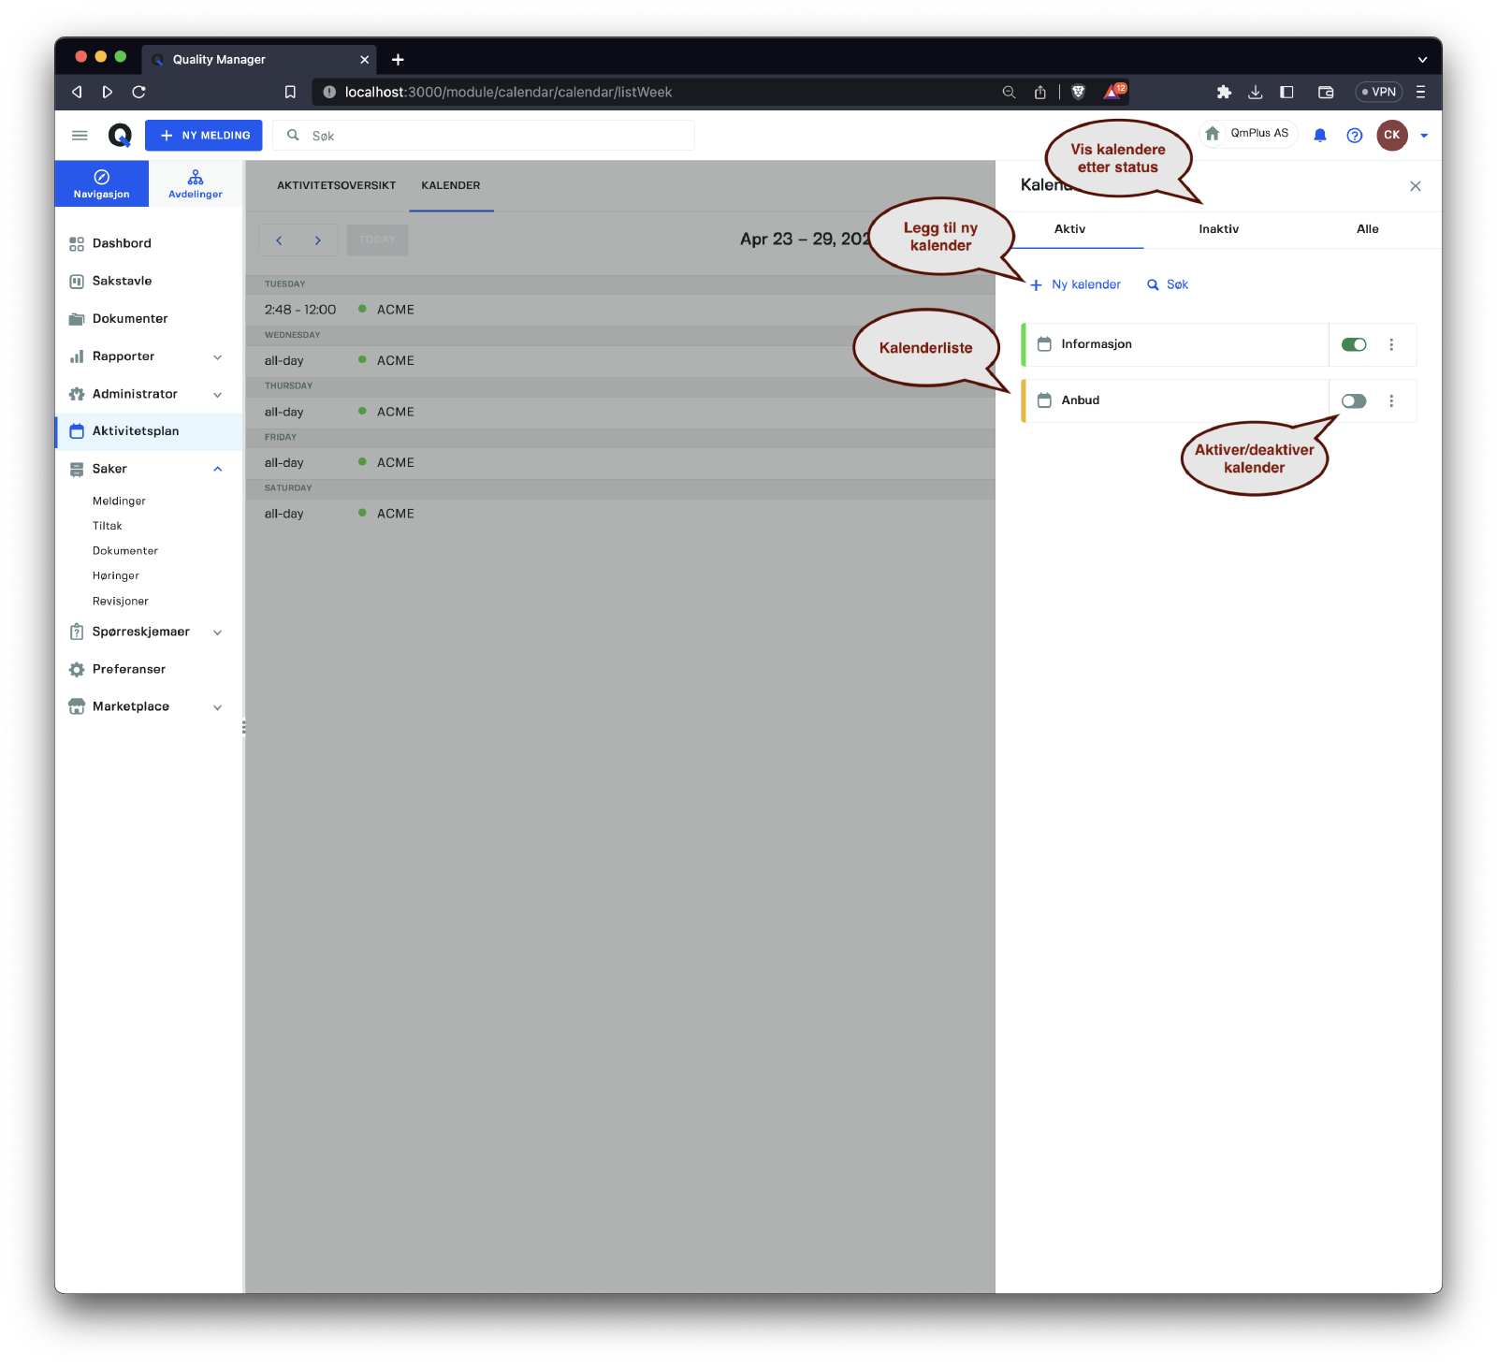Disable the Informasjon calendar toggle
The image size is (1497, 1366).
(1353, 344)
